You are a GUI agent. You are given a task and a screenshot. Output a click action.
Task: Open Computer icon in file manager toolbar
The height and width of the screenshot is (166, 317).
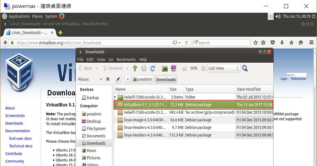173,68
